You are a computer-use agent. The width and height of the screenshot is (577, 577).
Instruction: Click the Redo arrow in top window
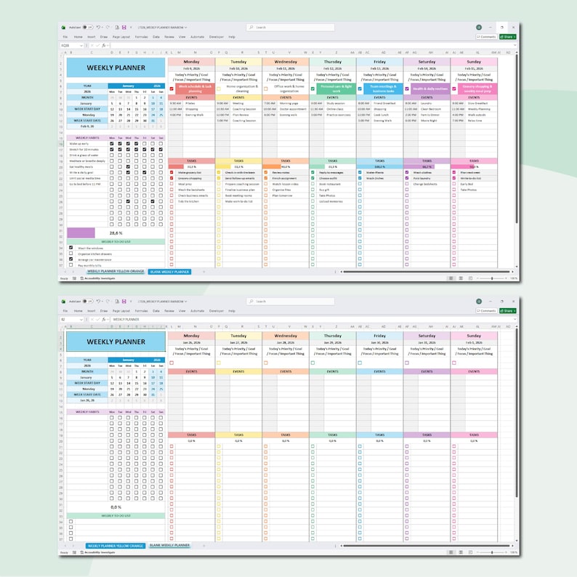108,27
